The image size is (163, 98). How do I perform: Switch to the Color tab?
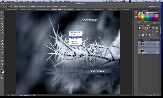point(140,11)
